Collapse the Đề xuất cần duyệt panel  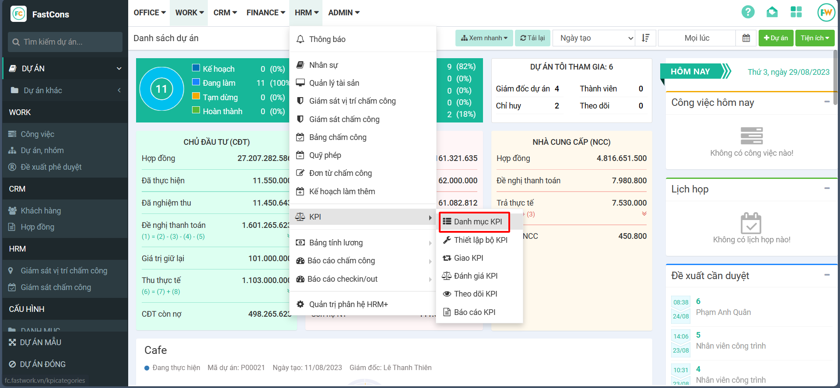coord(826,275)
